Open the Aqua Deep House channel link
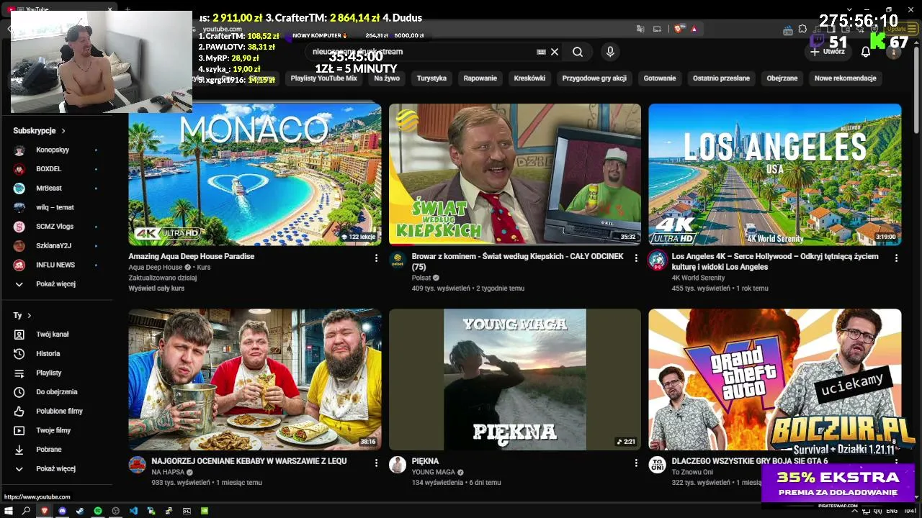Image resolution: width=922 pixels, height=518 pixels. (x=156, y=267)
